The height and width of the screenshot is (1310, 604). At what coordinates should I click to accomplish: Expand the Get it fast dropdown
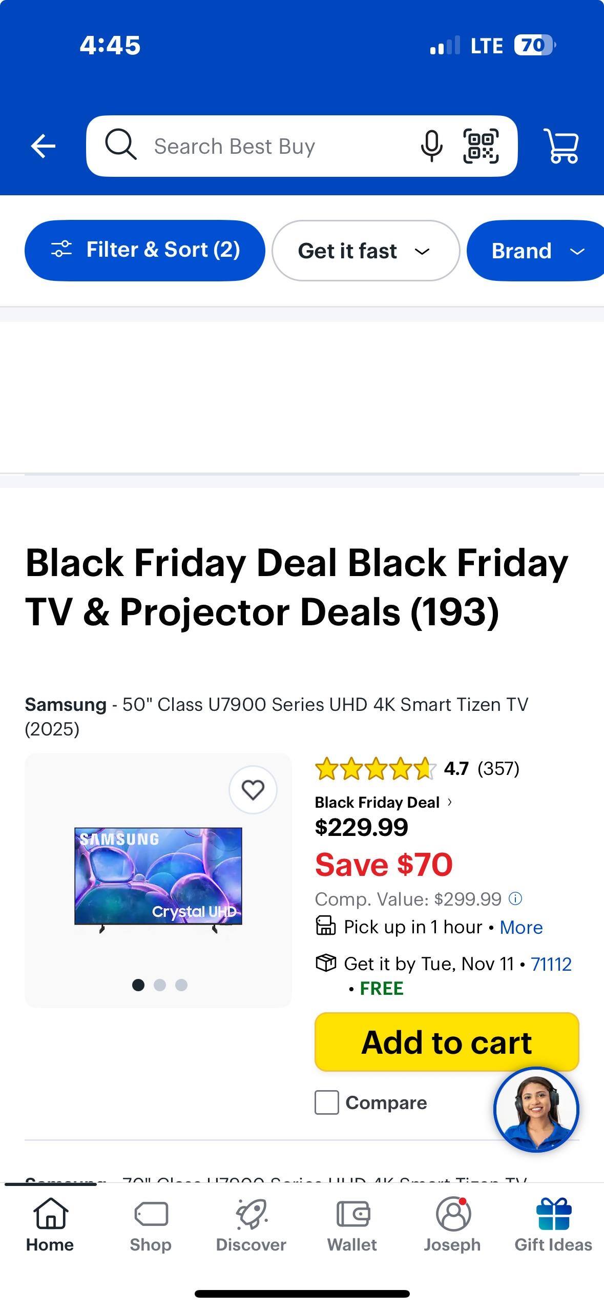tap(365, 251)
